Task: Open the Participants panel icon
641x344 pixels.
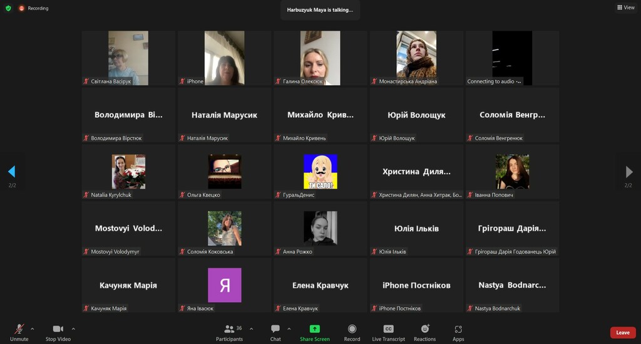Action: [228, 329]
